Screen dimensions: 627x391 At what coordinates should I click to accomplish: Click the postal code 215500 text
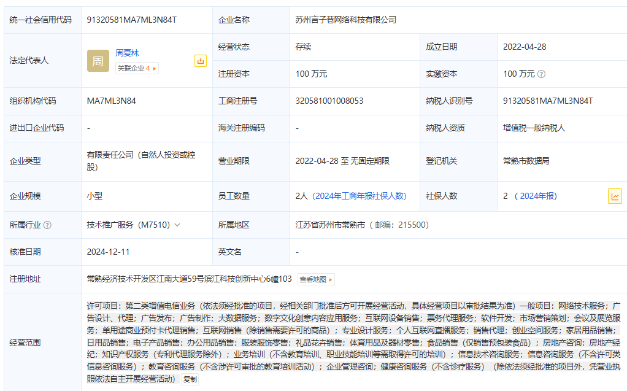point(412,225)
